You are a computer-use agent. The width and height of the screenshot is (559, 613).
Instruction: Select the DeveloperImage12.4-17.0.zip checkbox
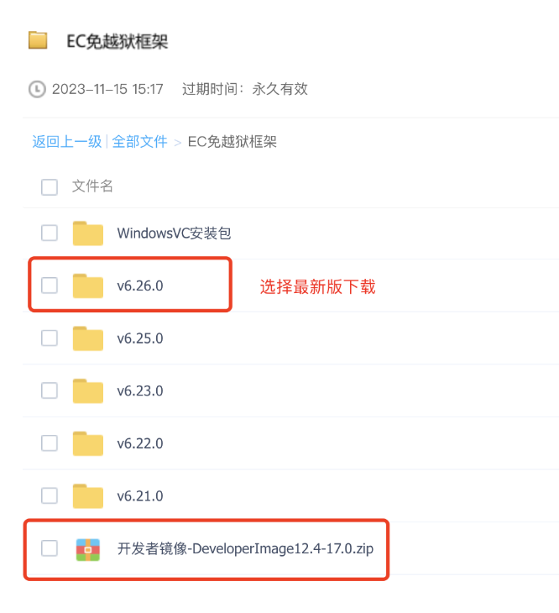(x=50, y=548)
